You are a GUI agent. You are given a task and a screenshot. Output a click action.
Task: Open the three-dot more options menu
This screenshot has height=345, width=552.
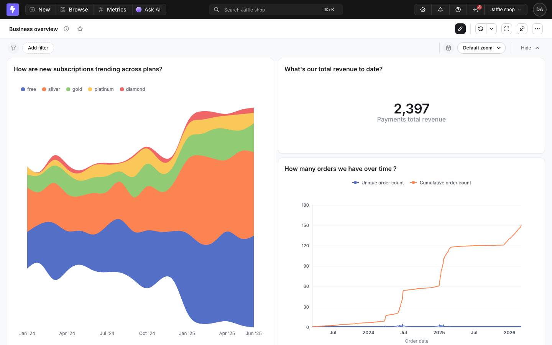(x=537, y=29)
